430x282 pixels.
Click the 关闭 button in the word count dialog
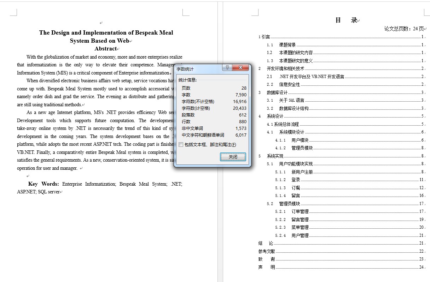[x=233, y=157]
